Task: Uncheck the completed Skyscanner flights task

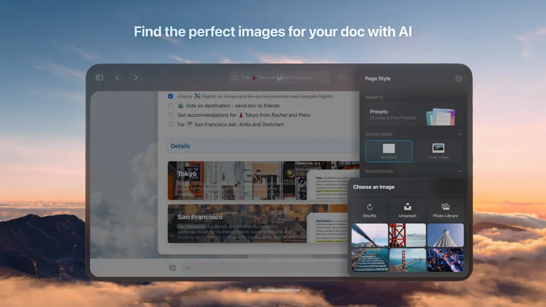Action: (170, 96)
